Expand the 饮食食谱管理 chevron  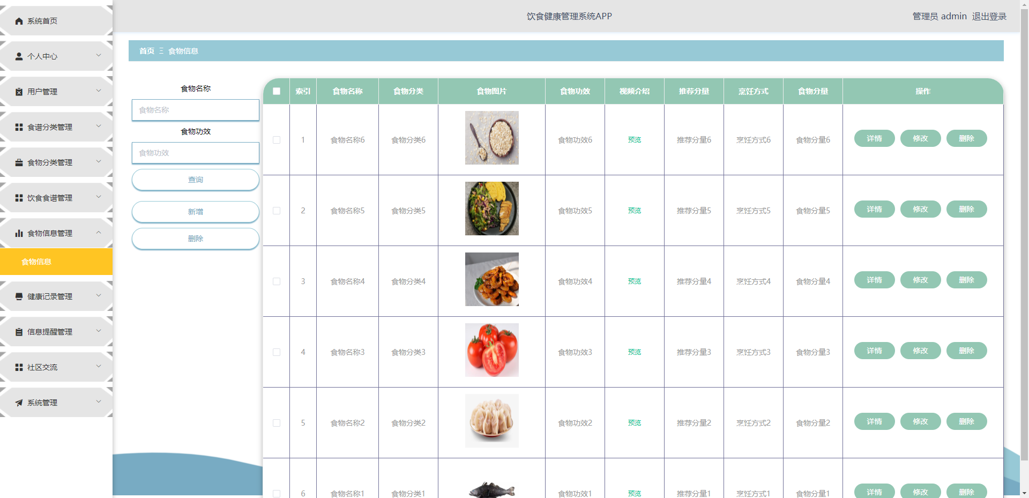pos(99,197)
